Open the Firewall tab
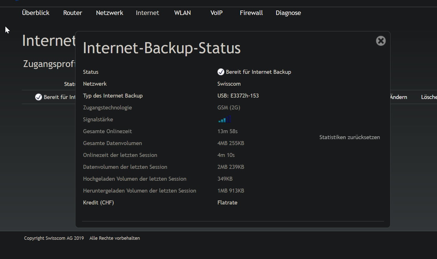 [x=251, y=13]
